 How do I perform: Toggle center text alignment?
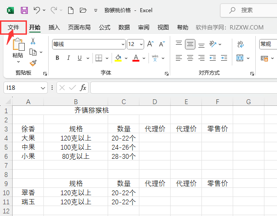click(x=190, y=58)
